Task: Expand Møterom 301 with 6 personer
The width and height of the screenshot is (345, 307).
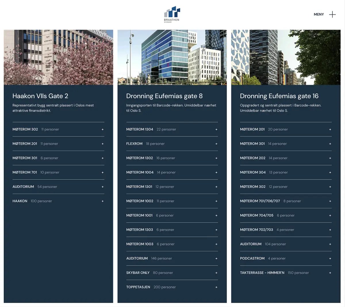Action: (x=58, y=158)
